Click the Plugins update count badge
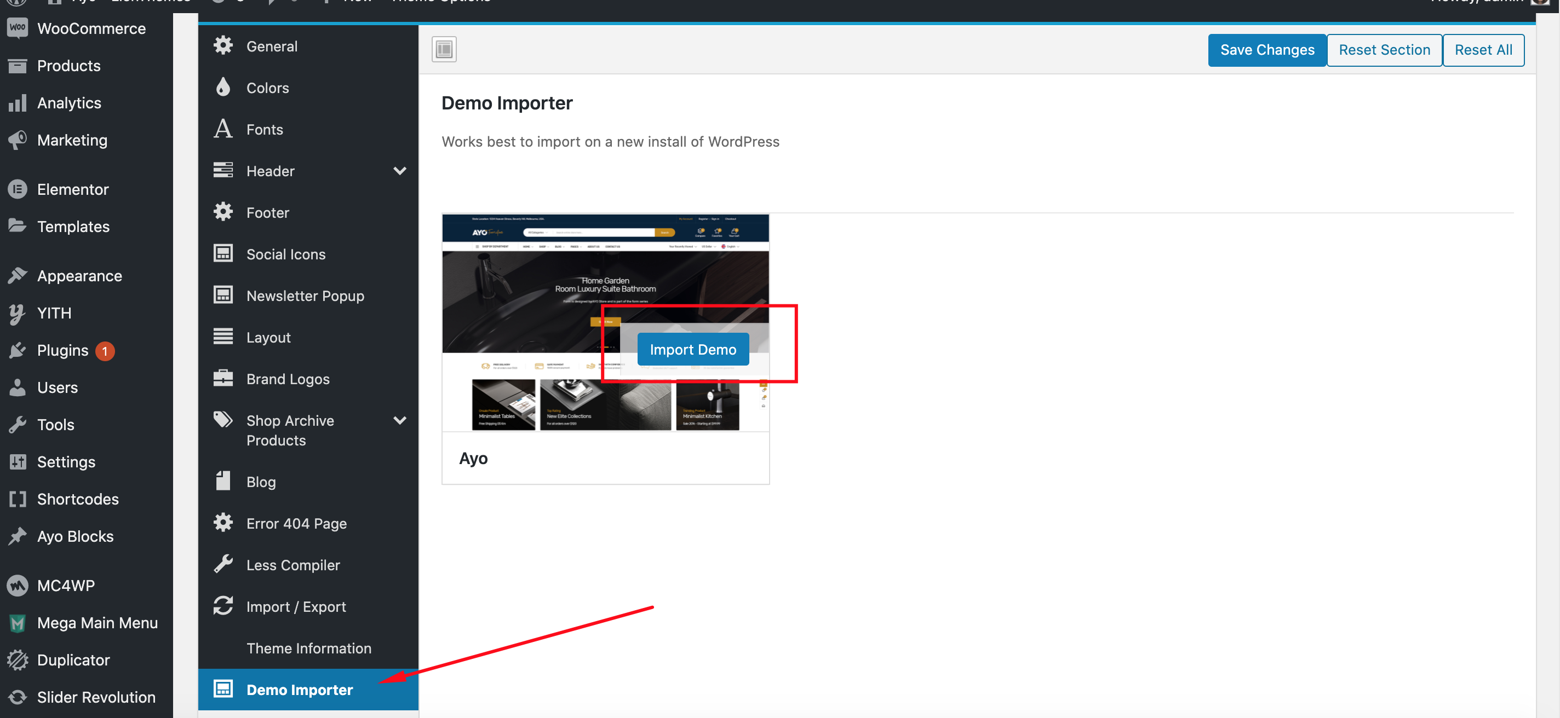The width and height of the screenshot is (1560, 718). (x=105, y=351)
